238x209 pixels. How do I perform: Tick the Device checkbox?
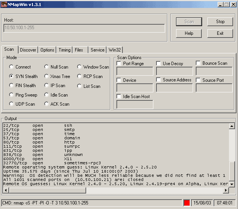click(119, 80)
